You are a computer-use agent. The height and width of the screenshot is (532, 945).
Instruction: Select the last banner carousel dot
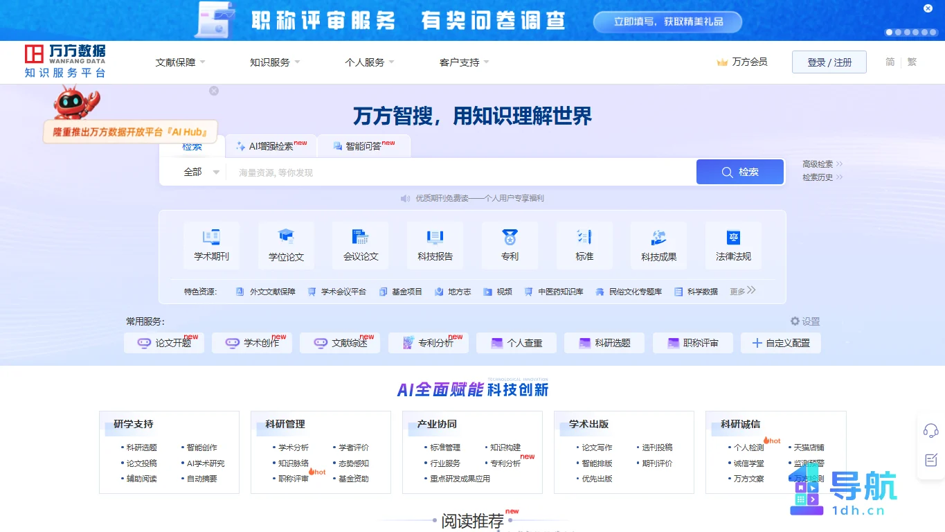(x=933, y=32)
